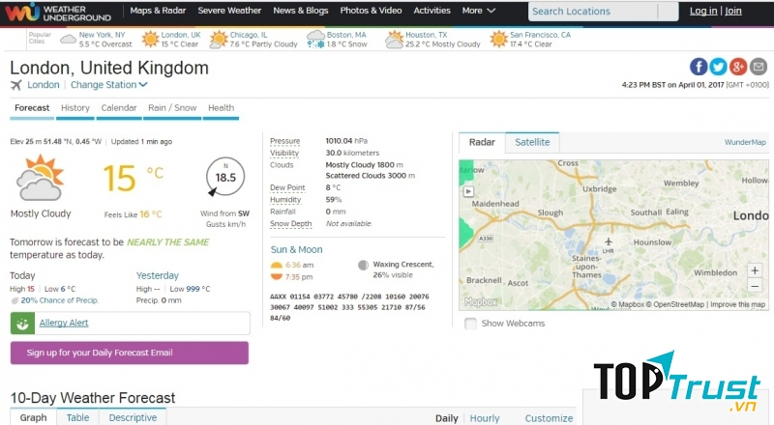Image resolution: width=774 pixels, height=425 pixels.
Task: Click the Houston mostly cloudy icon
Action: (394, 40)
